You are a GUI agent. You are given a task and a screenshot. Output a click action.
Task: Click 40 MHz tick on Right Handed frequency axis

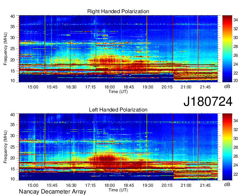[12, 16]
